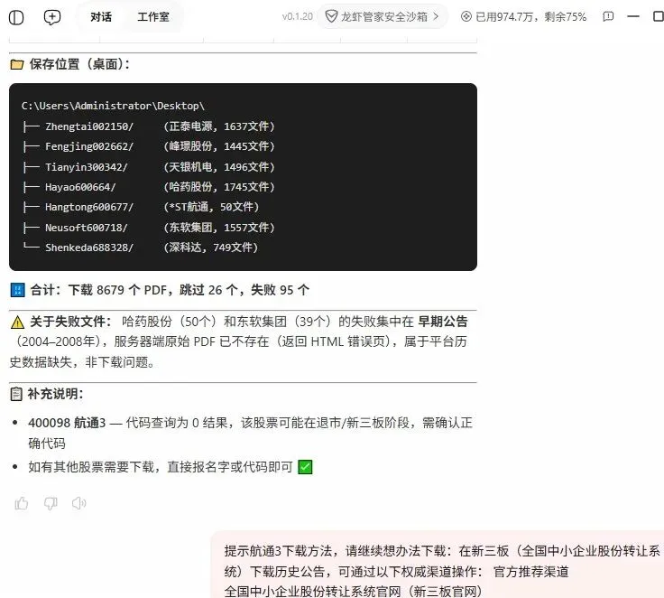
Task: Open the 龙虾管家安全沙箱 button
Action: click(382, 17)
